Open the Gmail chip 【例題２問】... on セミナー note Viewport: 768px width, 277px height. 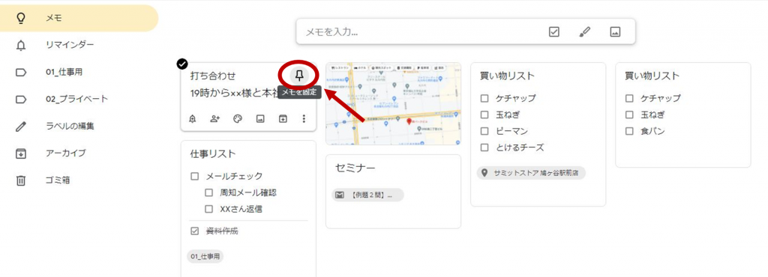(x=367, y=195)
